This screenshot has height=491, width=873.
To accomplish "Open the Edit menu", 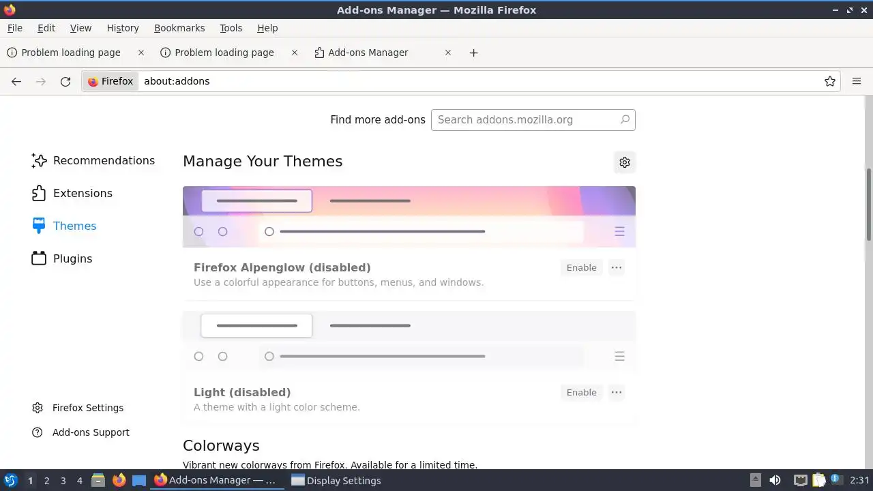I will [x=46, y=28].
